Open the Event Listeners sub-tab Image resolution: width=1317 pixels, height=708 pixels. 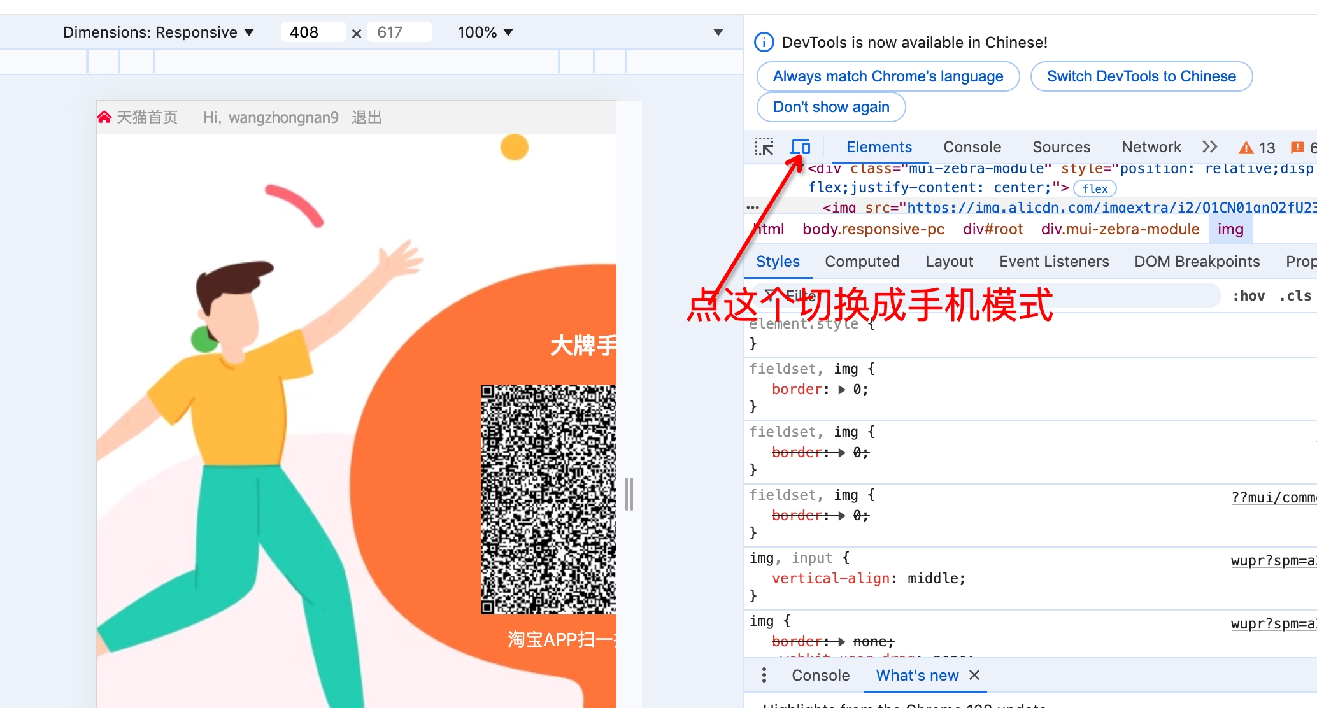pyautogui.click(x=1054, y=262)
